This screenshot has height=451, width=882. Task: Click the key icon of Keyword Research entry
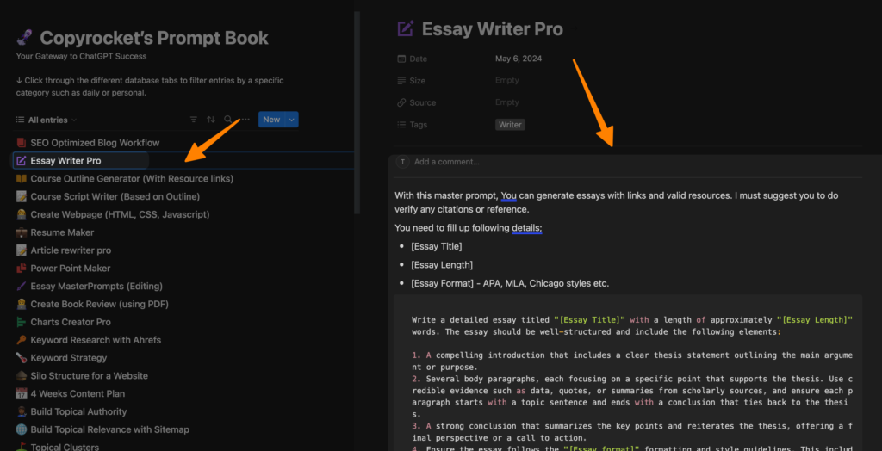pyautogui.click(x=22, y=340)
